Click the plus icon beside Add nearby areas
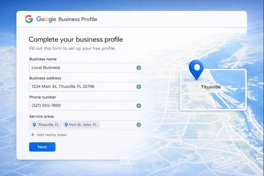264x176 pixels. (x=33, y=135)
